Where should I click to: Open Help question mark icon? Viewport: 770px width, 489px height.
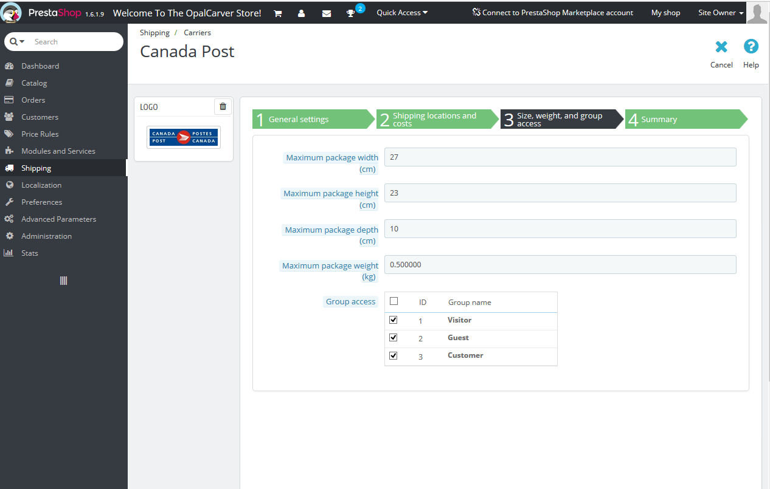click(751, 47)
